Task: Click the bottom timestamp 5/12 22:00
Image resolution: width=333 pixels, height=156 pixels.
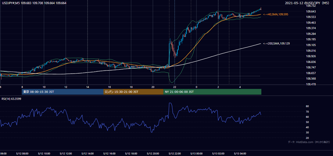Action: pos(175,154)
